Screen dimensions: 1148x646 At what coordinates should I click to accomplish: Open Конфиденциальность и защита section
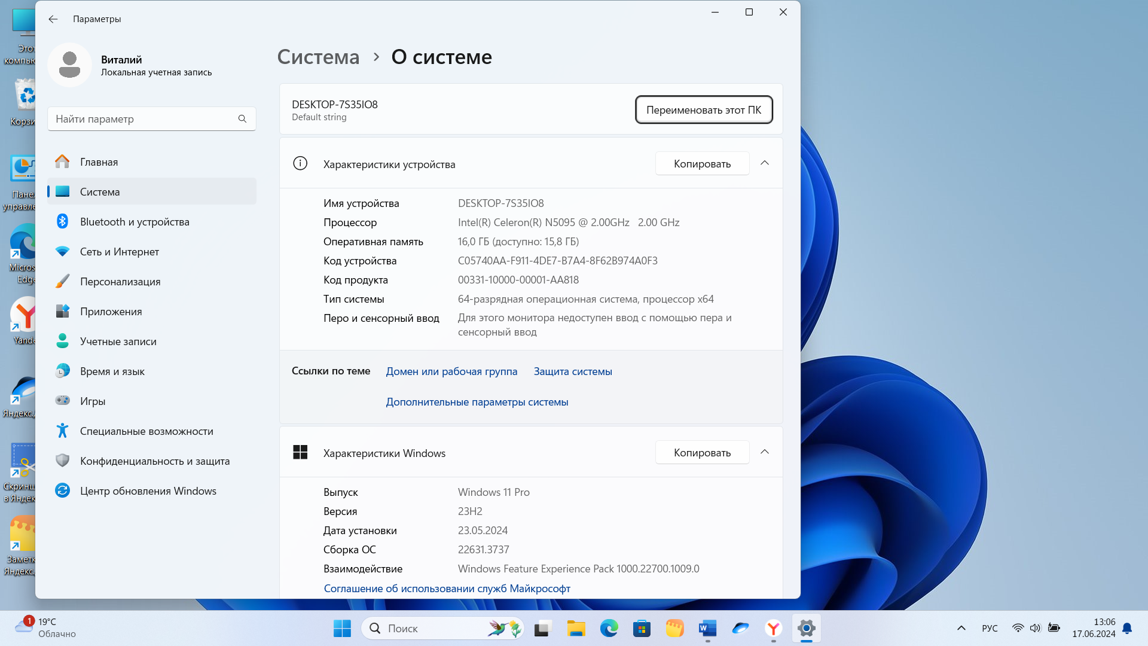[x=154, y=461]
